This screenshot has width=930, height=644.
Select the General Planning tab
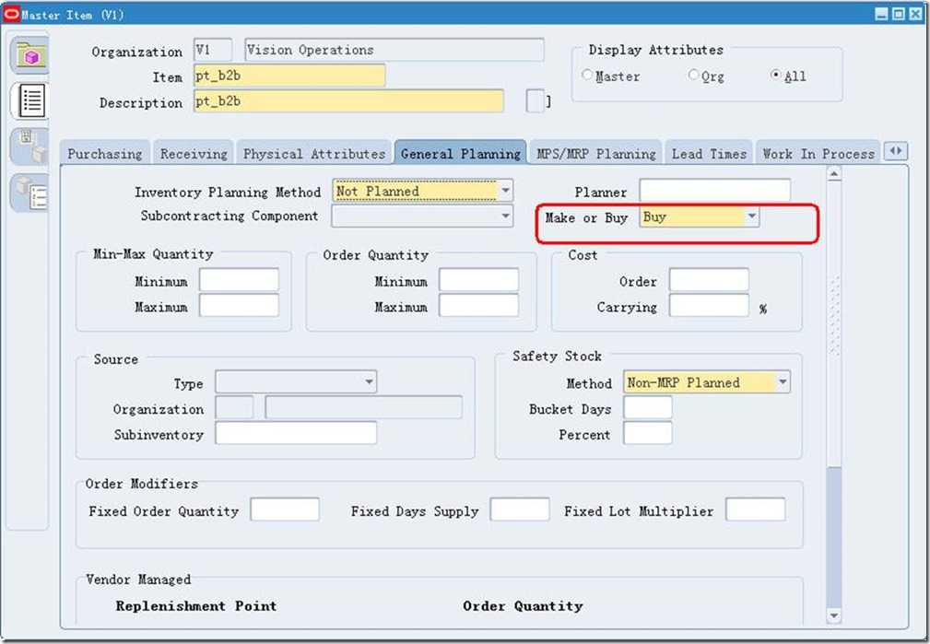click(461, 154)
